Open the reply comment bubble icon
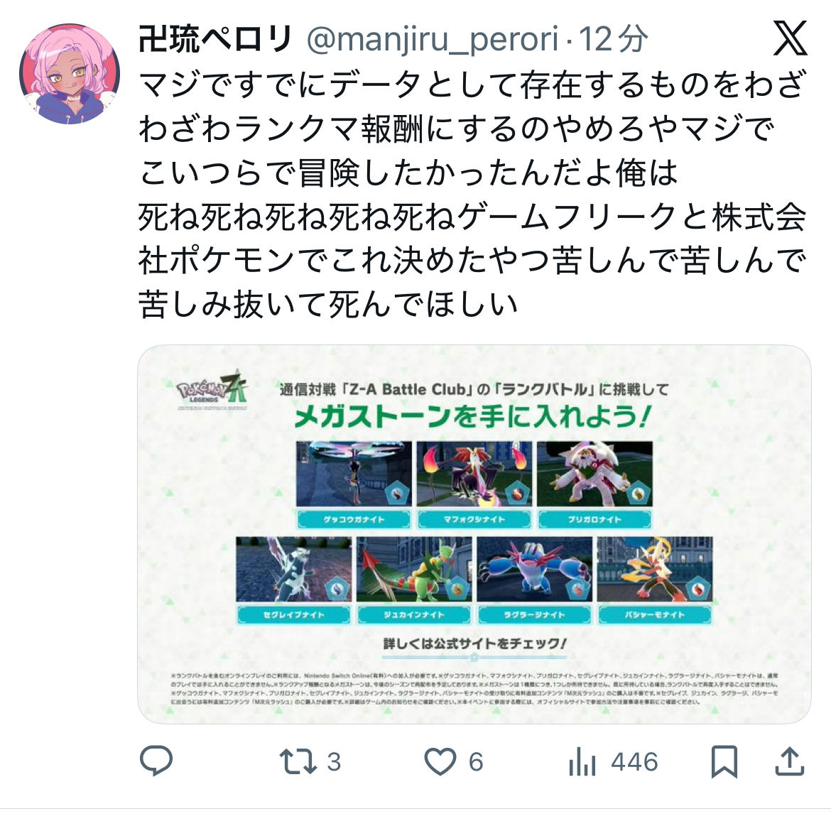This screenshot has width=831, height=826. point(156,761)
